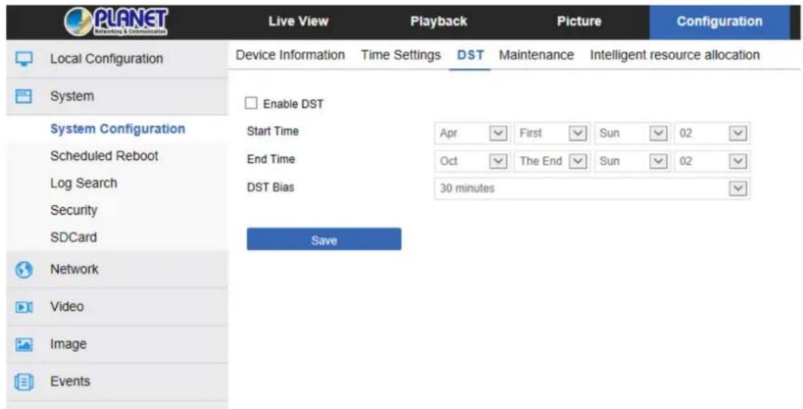Image resolution: width=803 pixels, height=409 pixels.
Task: Open End Time month dropdown showing Oct
Action: point(471,161)
